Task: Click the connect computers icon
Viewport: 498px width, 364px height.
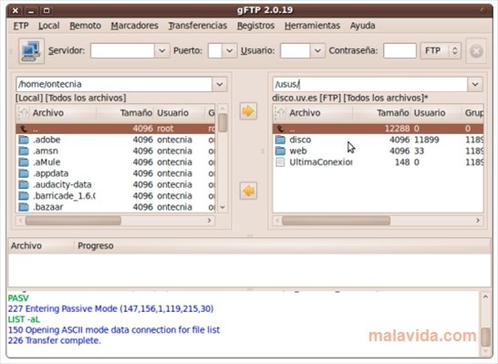Action: tap(31, 51)
